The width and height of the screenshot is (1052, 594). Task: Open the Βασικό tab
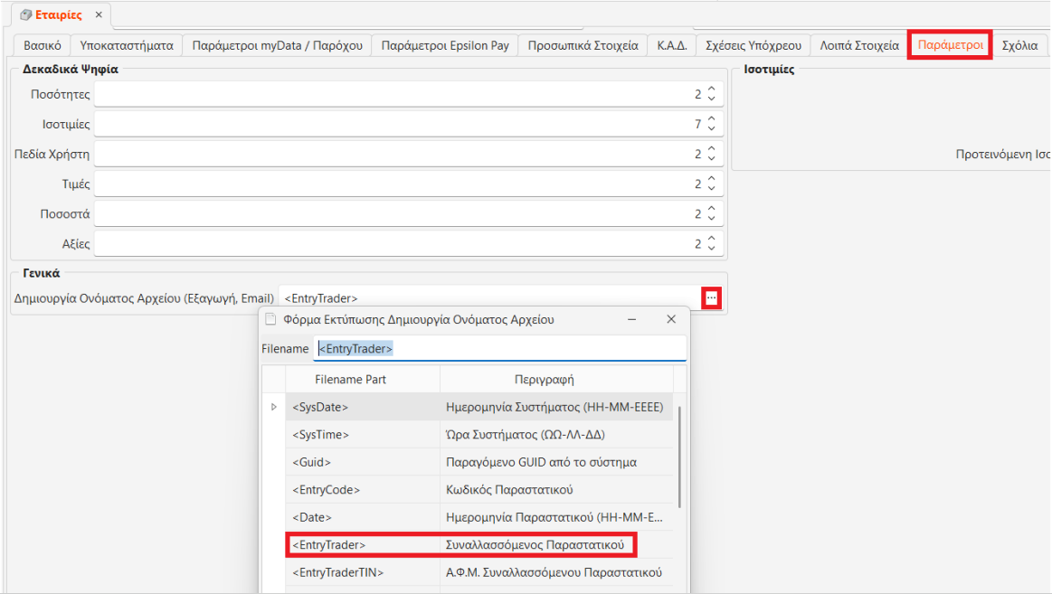click(x=42, y=45)
